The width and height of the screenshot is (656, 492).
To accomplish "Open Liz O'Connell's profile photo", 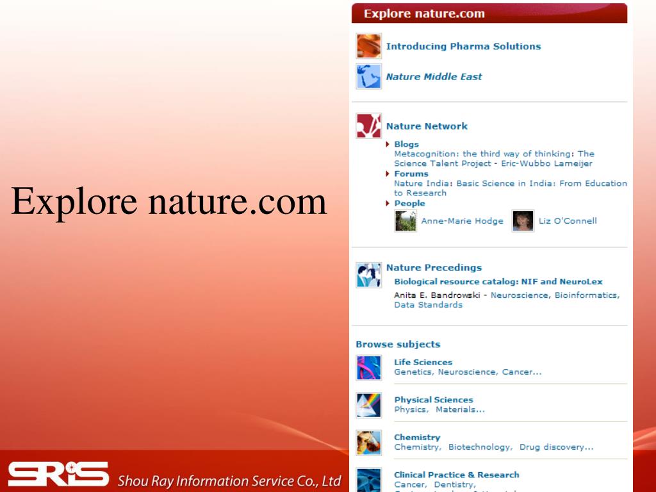I will click(523, 221).
